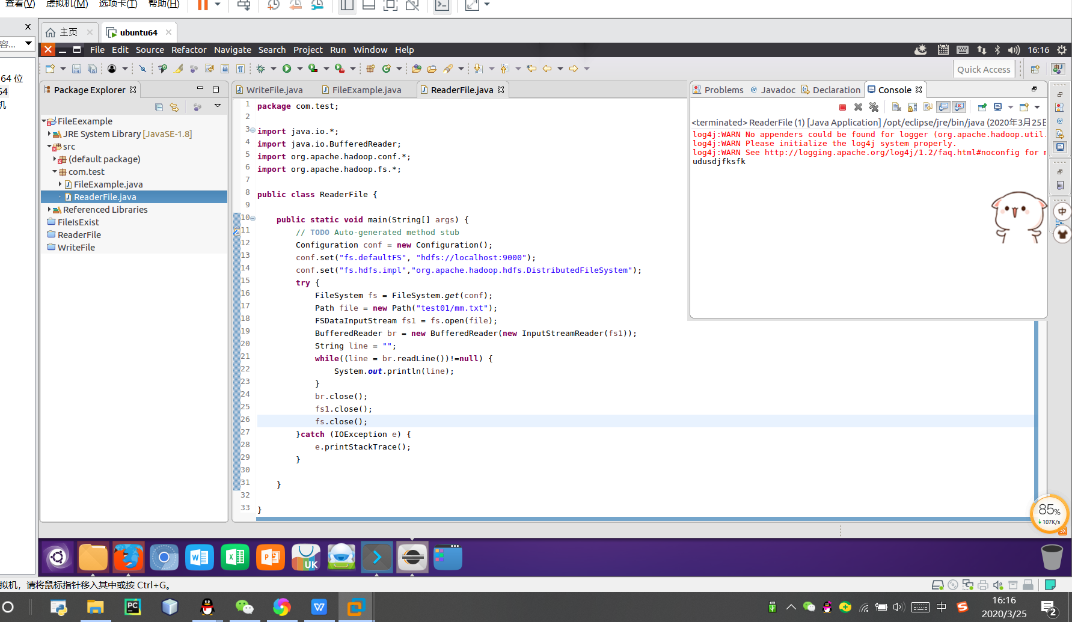This screenshot has height=622, width=1072.
Task: Open the Debug dropdown arrow
Action: (273, 69)
